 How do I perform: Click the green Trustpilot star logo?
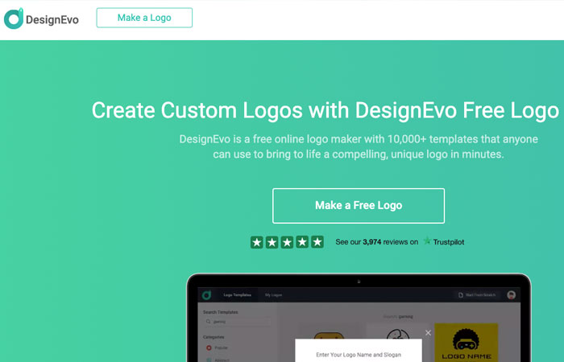[427, 241]
